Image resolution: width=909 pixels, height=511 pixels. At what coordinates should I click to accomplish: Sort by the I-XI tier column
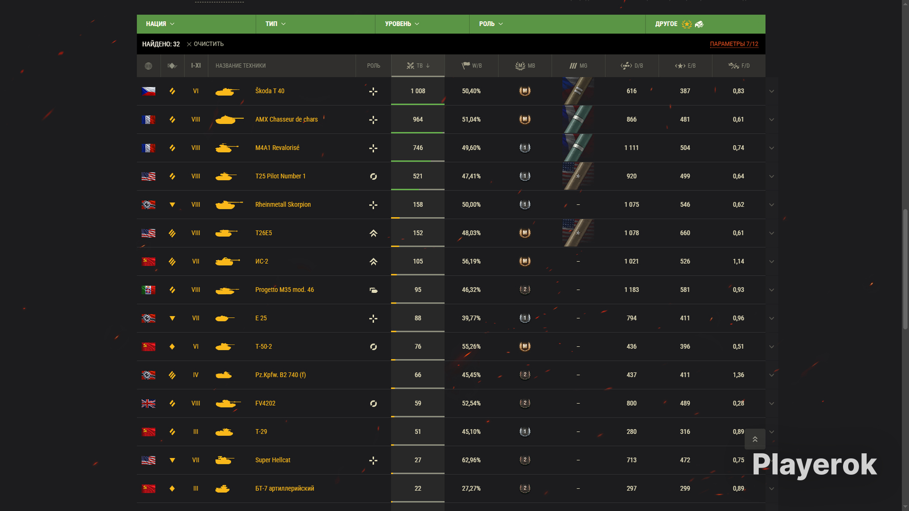pos(196,66)
